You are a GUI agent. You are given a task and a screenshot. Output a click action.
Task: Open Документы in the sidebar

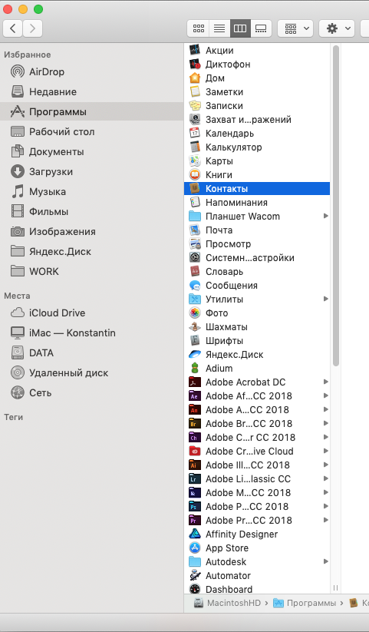92,151
